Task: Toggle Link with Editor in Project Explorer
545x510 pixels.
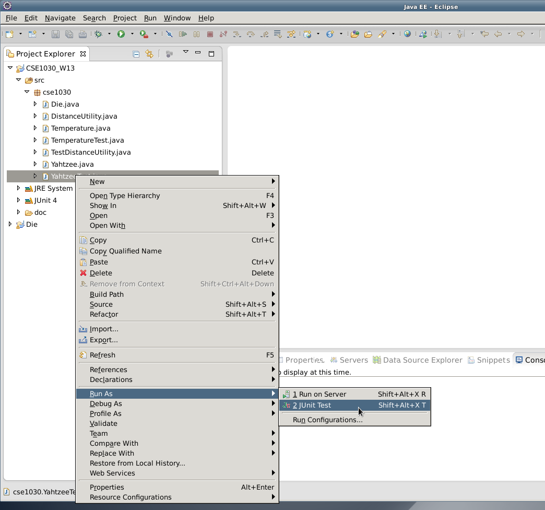Action: [x=149, y=54]
